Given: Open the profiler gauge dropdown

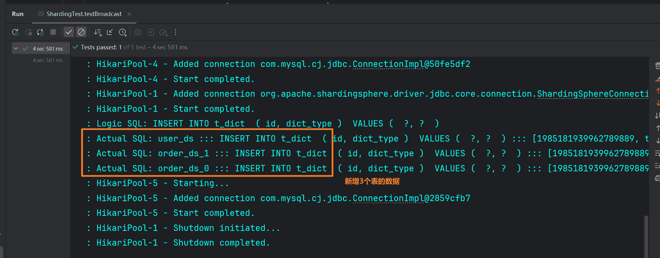Looking at the screenshot, I should point(163,32).
